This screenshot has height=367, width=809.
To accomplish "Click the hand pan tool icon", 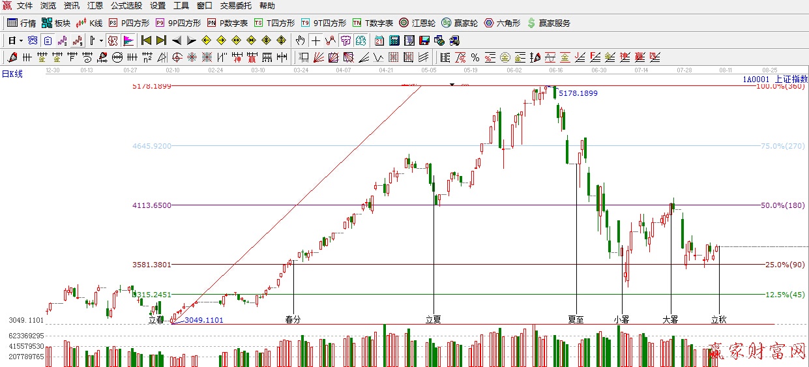I will [x=300, y=40].
